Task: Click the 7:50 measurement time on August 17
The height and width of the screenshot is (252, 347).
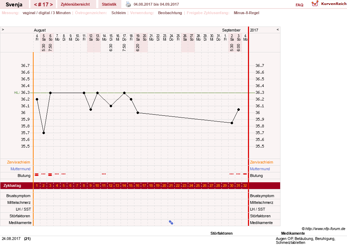Action: pos(125,48)
